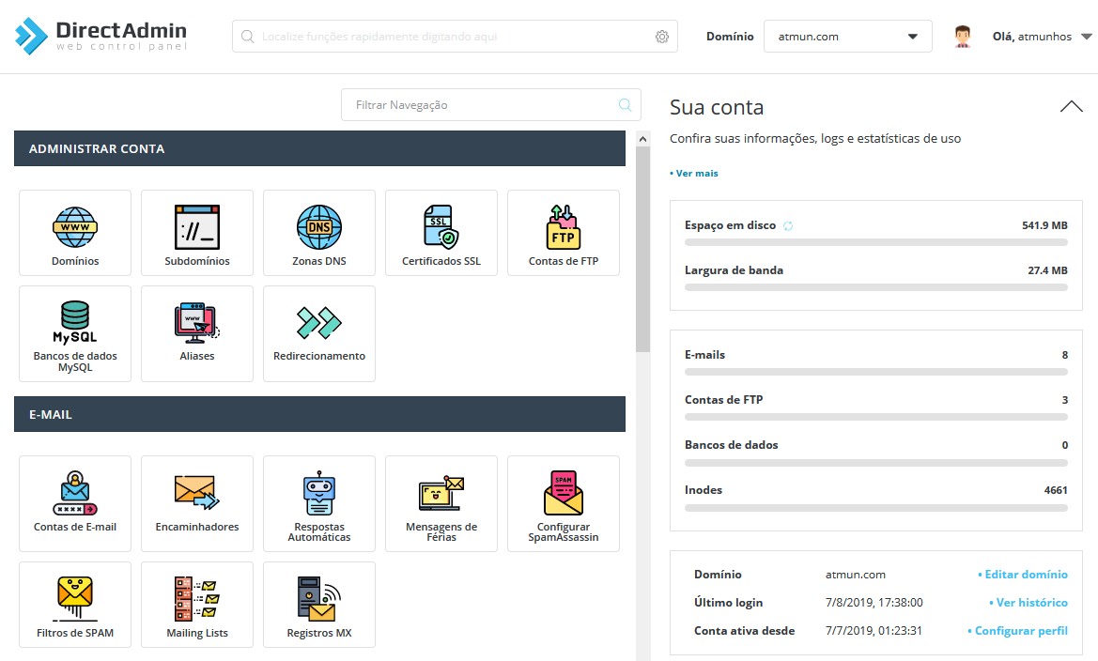The height and width of the screenshot is (661, 1098).
Task: Click the Inodes usage bar
Action: point(876,508)
